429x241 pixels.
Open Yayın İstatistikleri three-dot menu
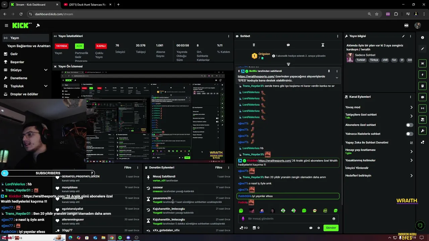tap(229, 36)
